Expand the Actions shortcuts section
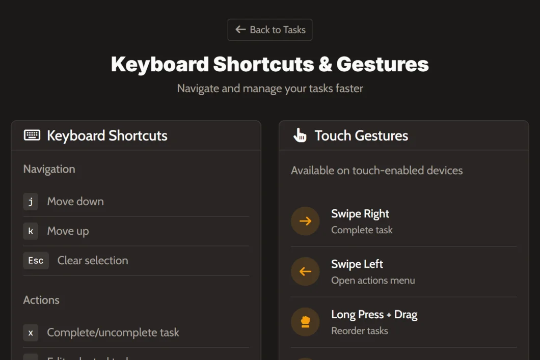Viewport: 540px width, 360px height. (41, 300)
